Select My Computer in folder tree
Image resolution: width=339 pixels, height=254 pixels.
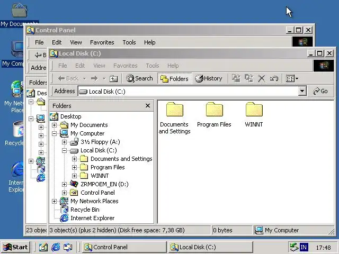click(87, 133)
